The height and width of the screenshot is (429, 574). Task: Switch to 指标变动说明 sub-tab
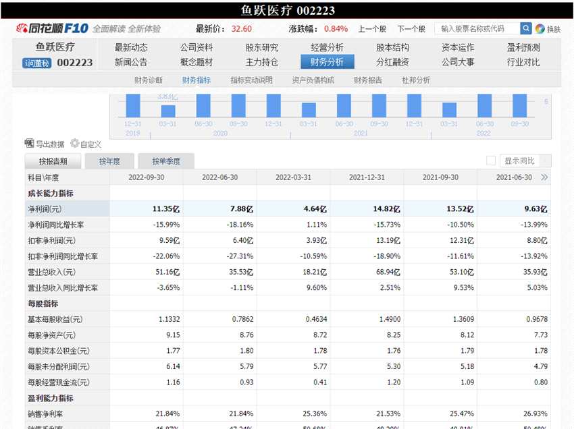(251, 80)
